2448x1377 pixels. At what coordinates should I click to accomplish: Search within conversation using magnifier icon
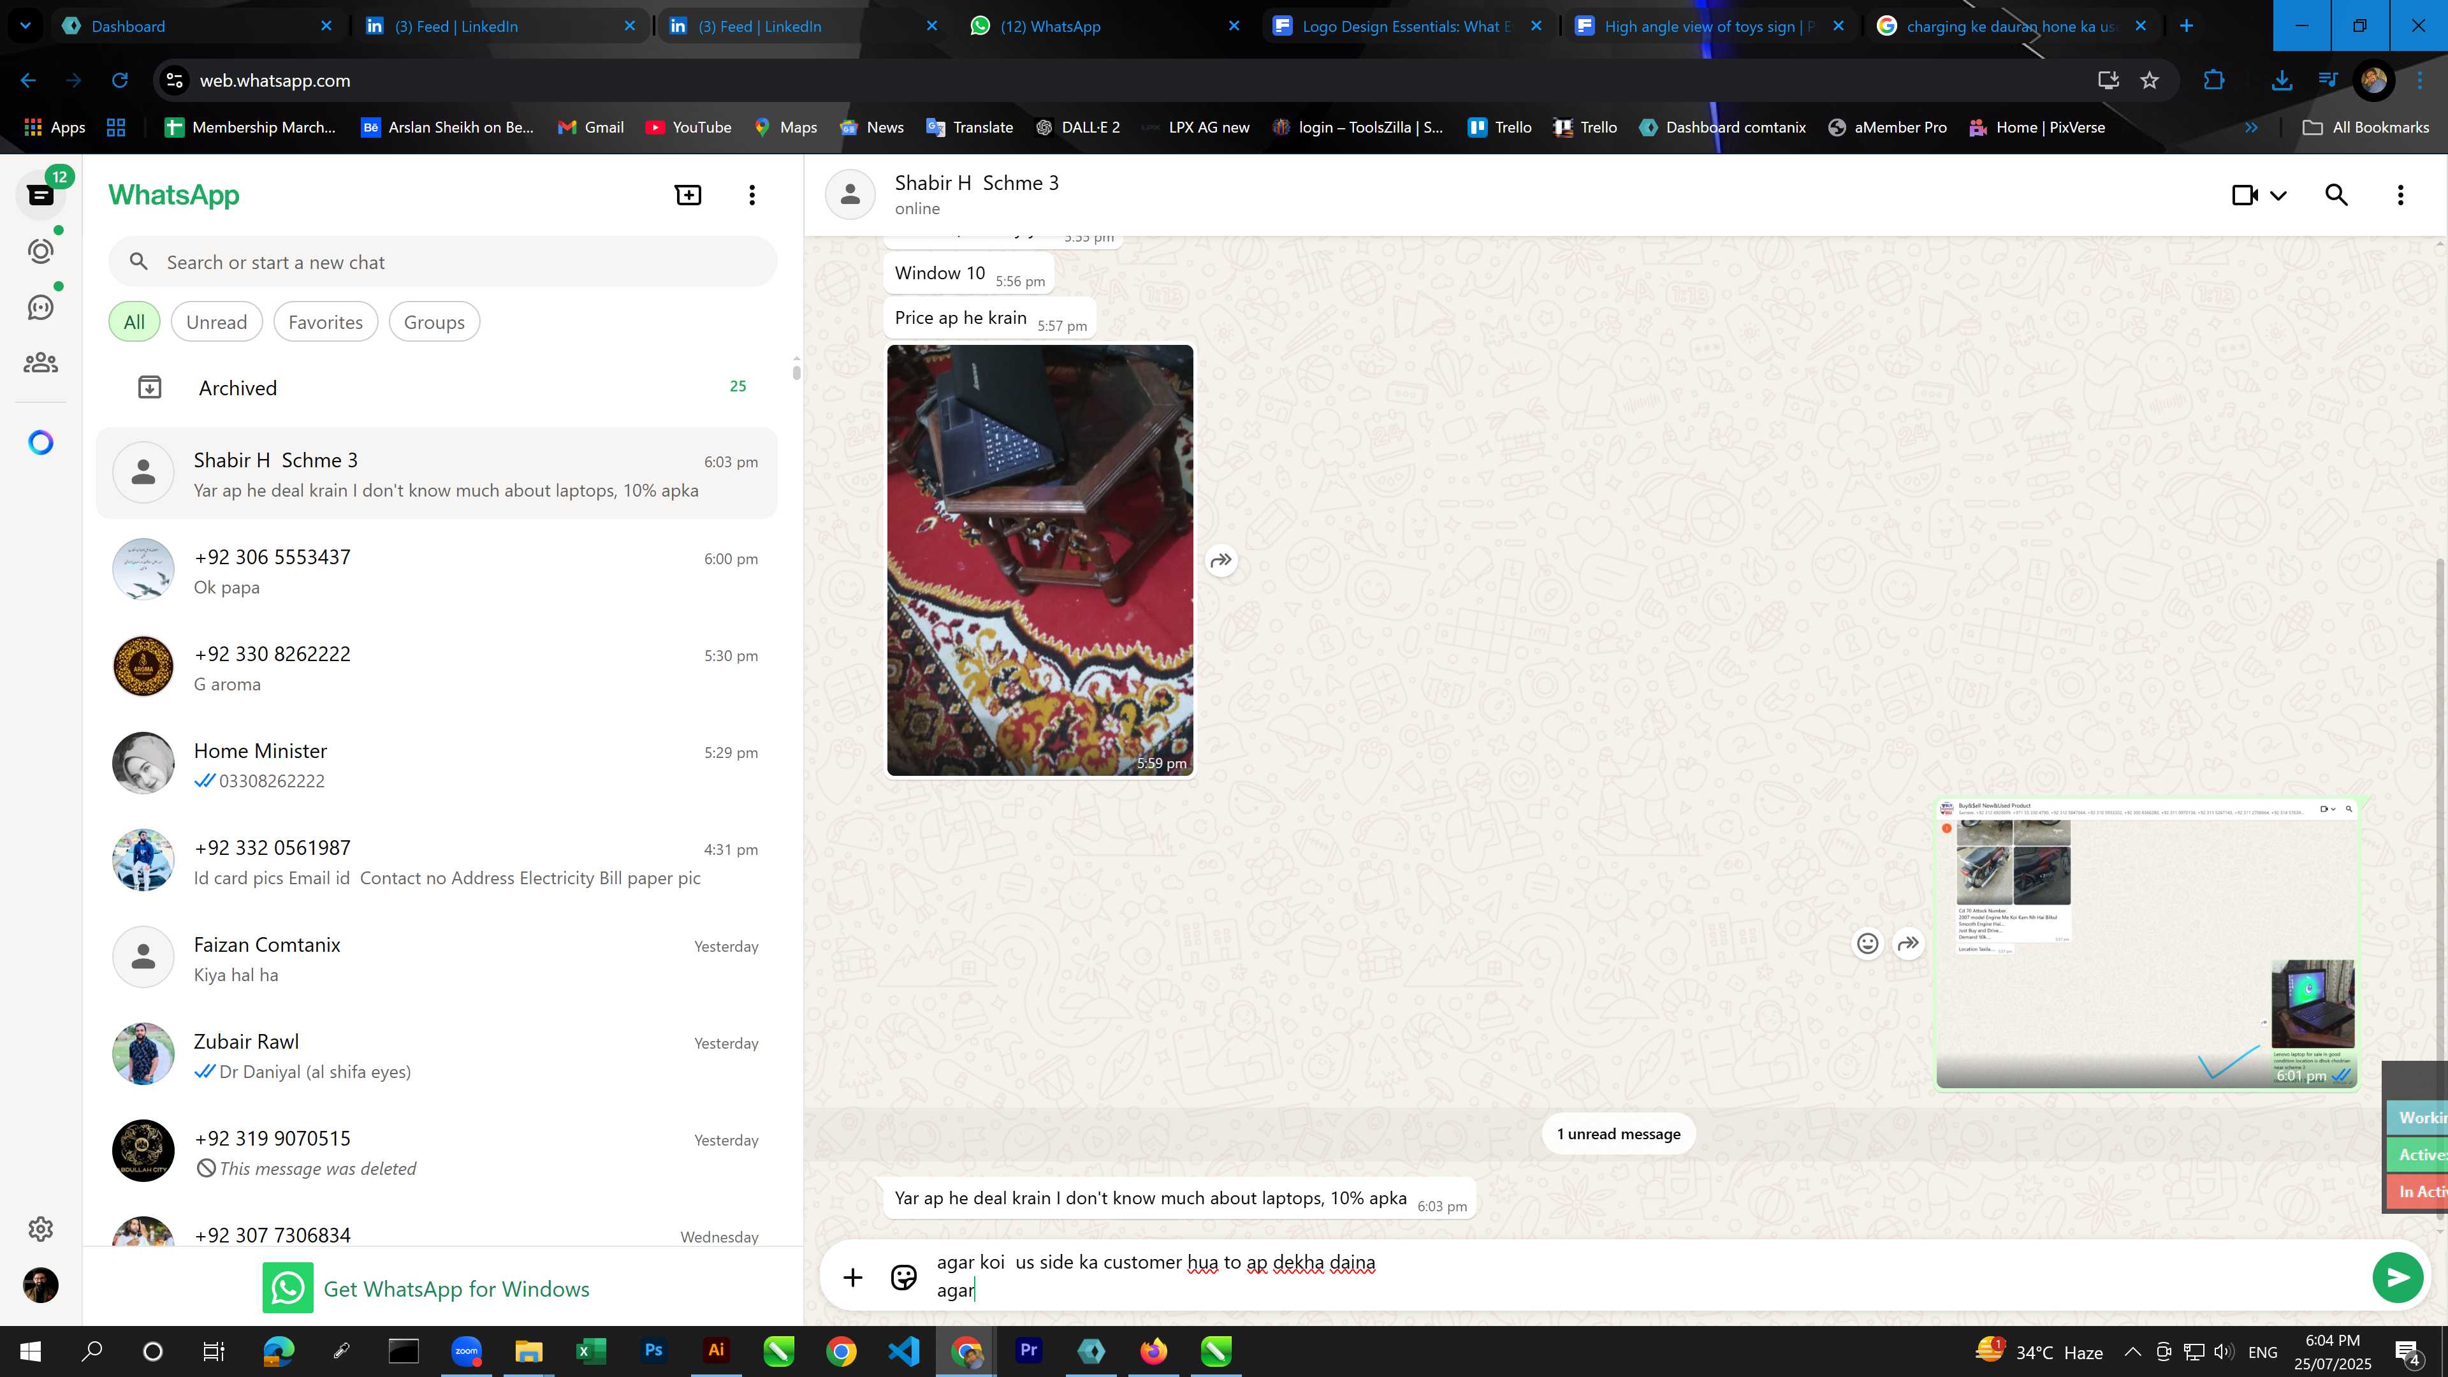tap(2336, 195)
